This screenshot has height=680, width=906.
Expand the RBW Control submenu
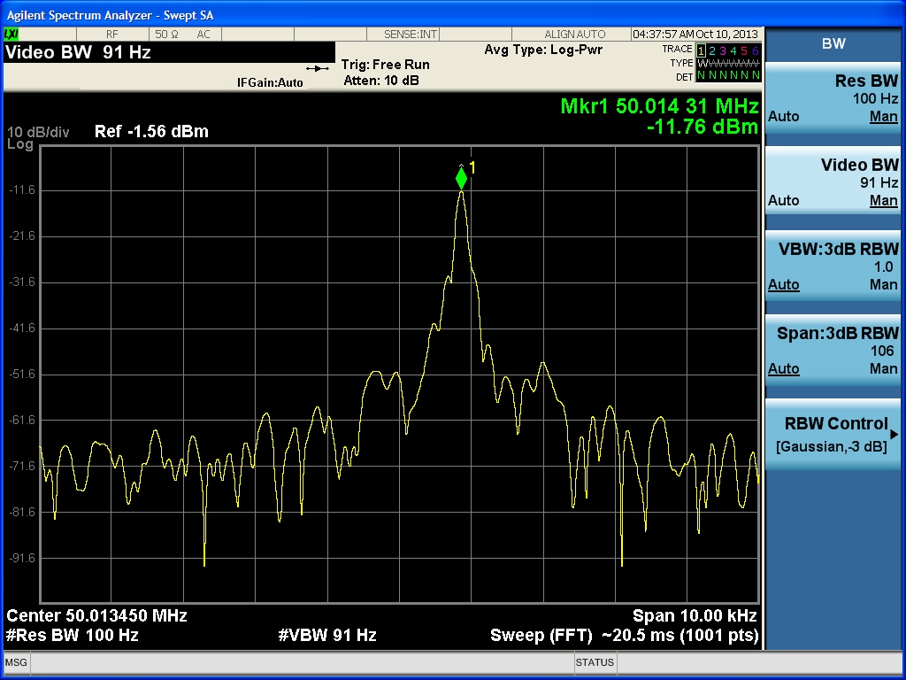[x=833, y=434]
